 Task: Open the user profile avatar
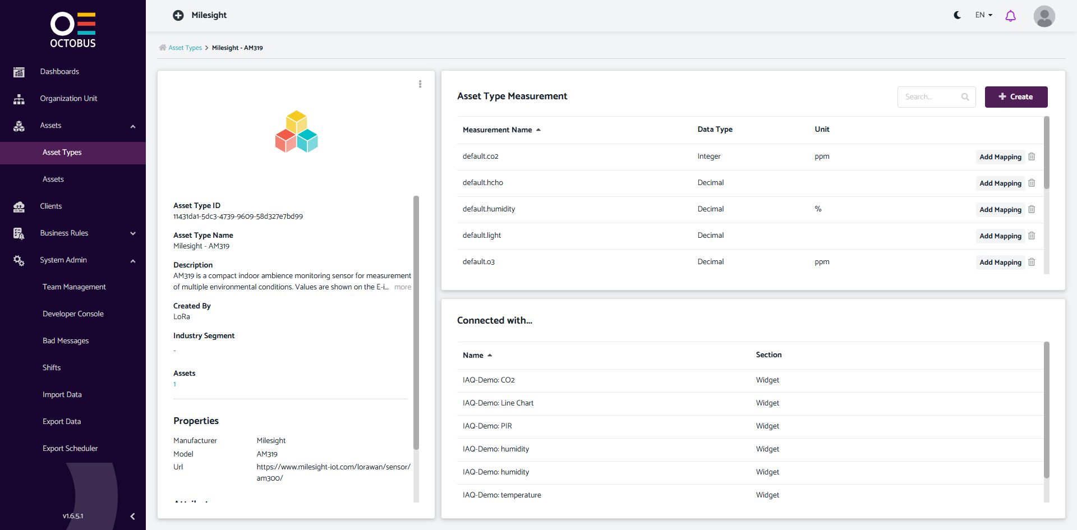coord(1044,16)
